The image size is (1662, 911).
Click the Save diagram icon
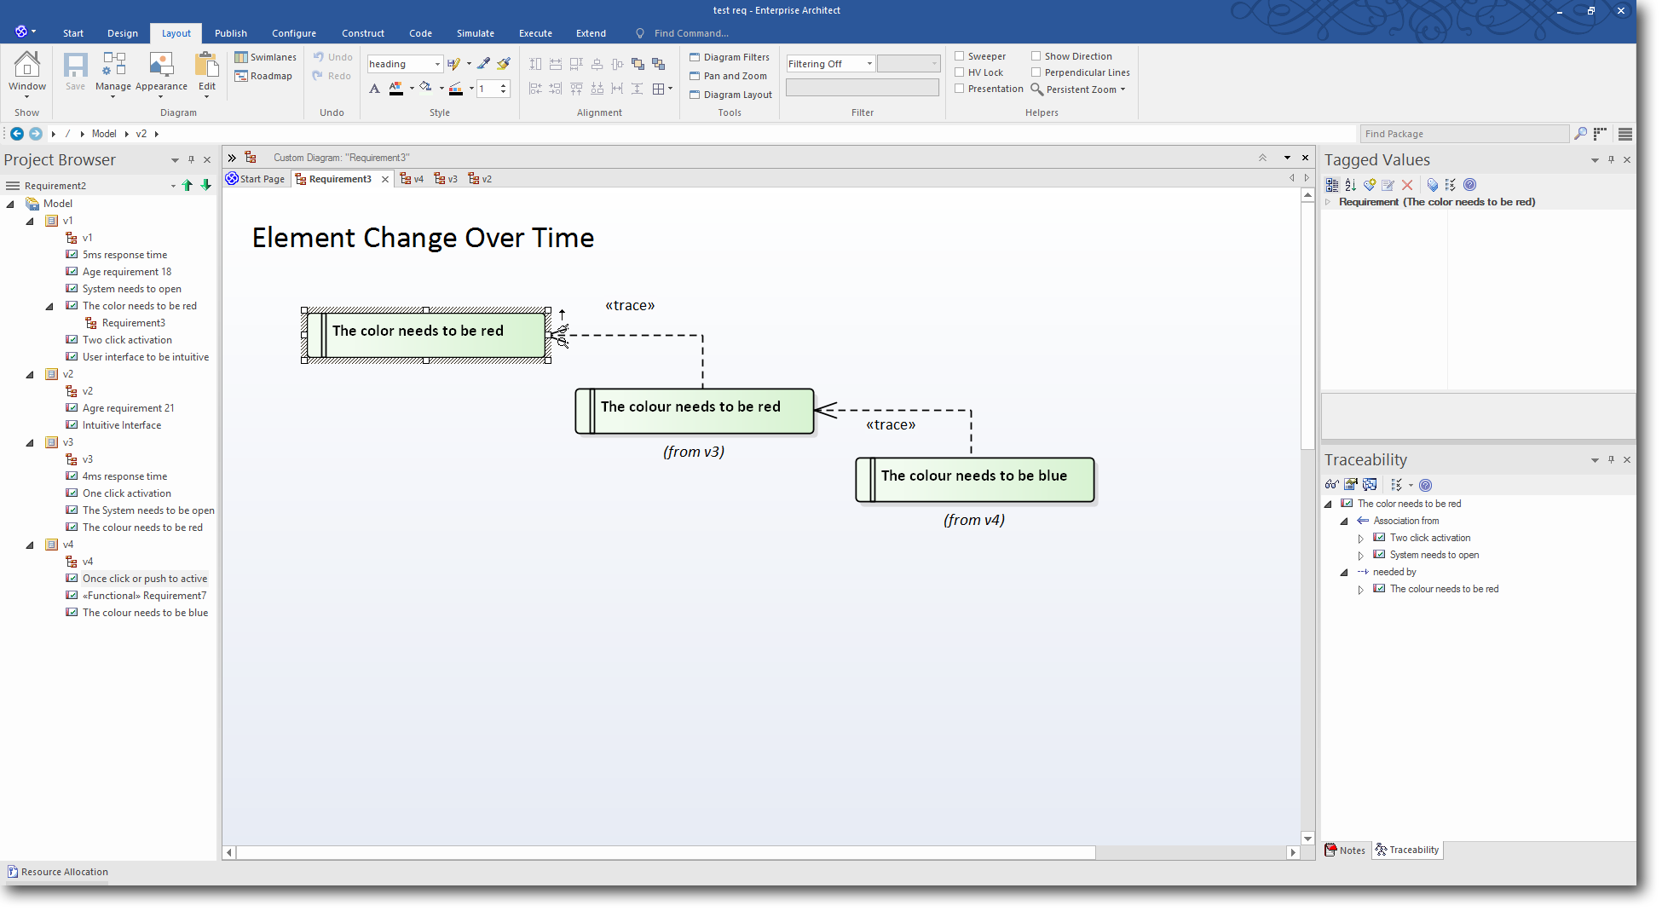[75, 72]
